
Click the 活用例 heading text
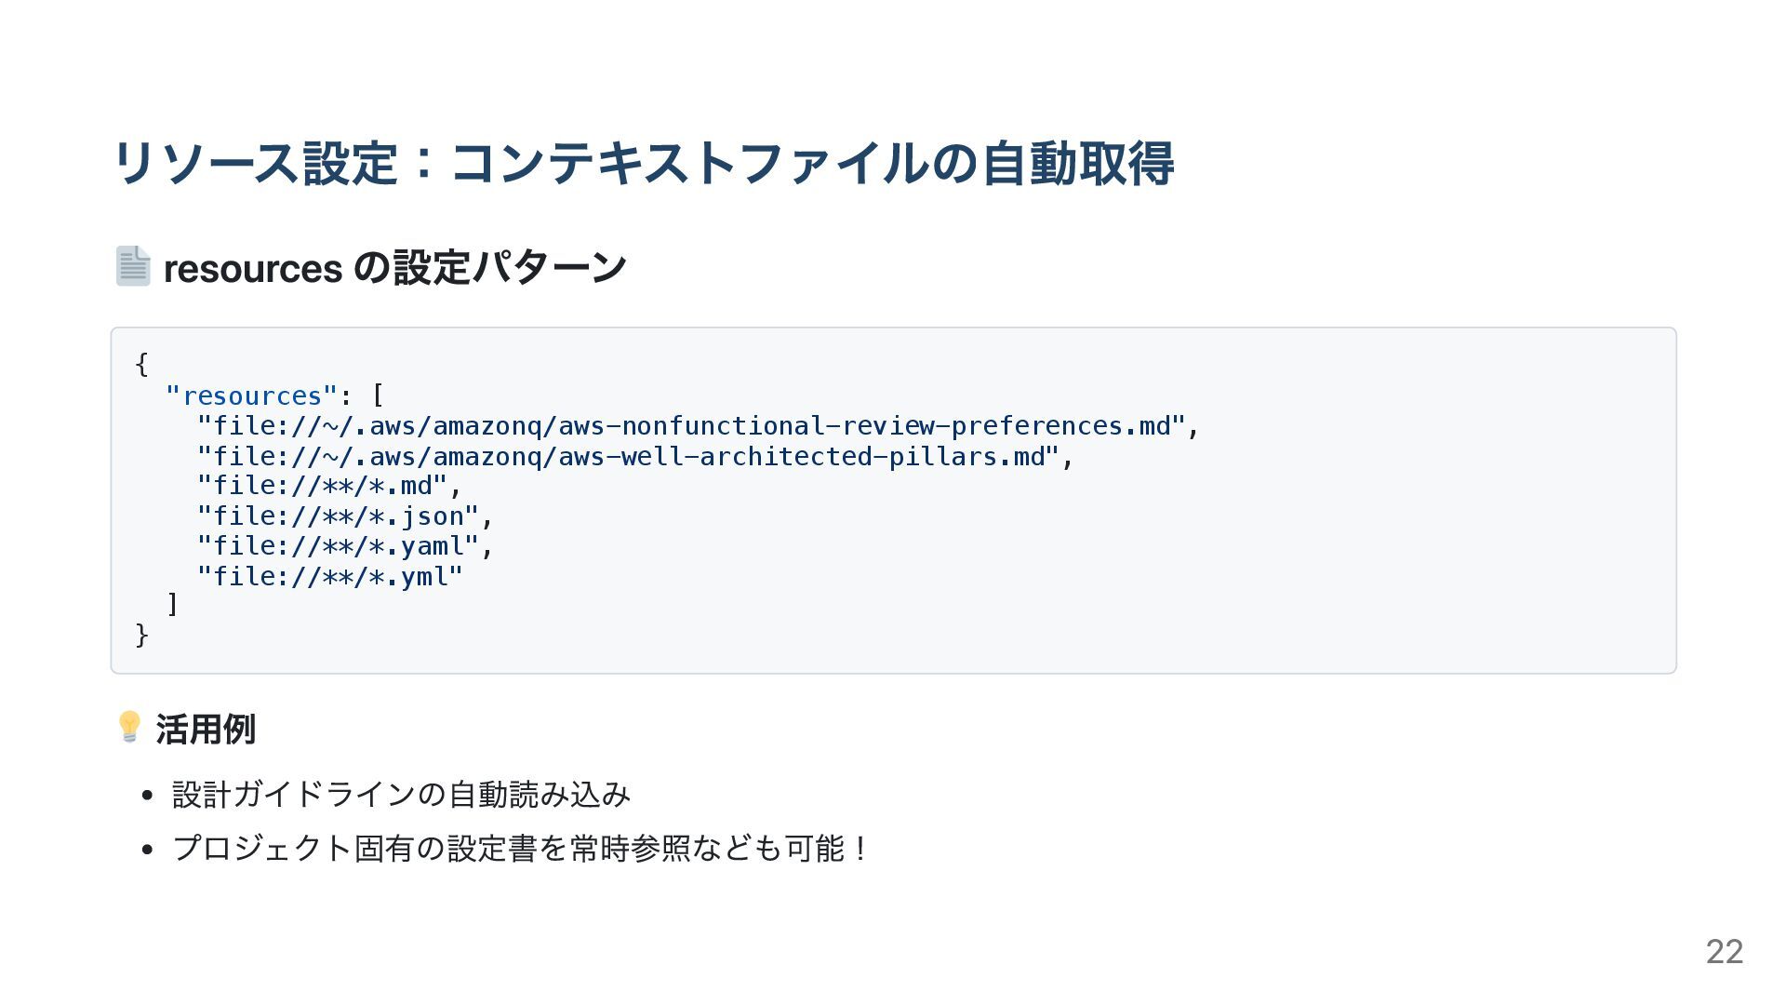pyautogui.click(x=206, y=729)
